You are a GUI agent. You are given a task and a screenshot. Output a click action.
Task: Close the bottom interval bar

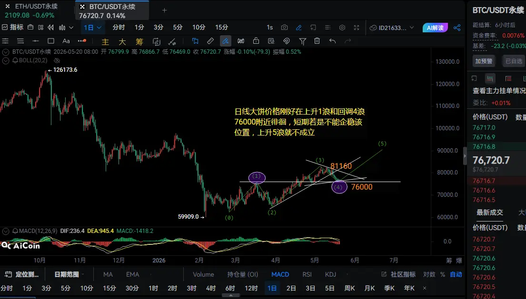[x=424, y=288]
